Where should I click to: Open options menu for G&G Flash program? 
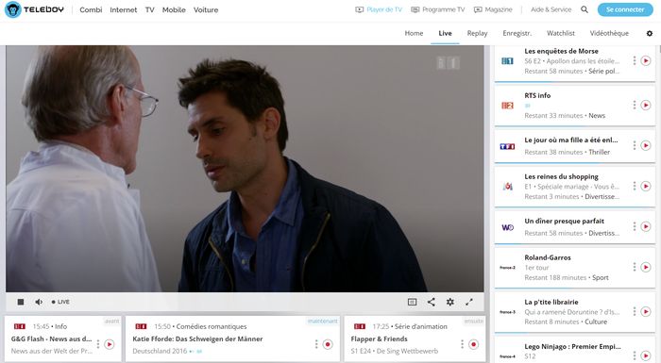98,344
